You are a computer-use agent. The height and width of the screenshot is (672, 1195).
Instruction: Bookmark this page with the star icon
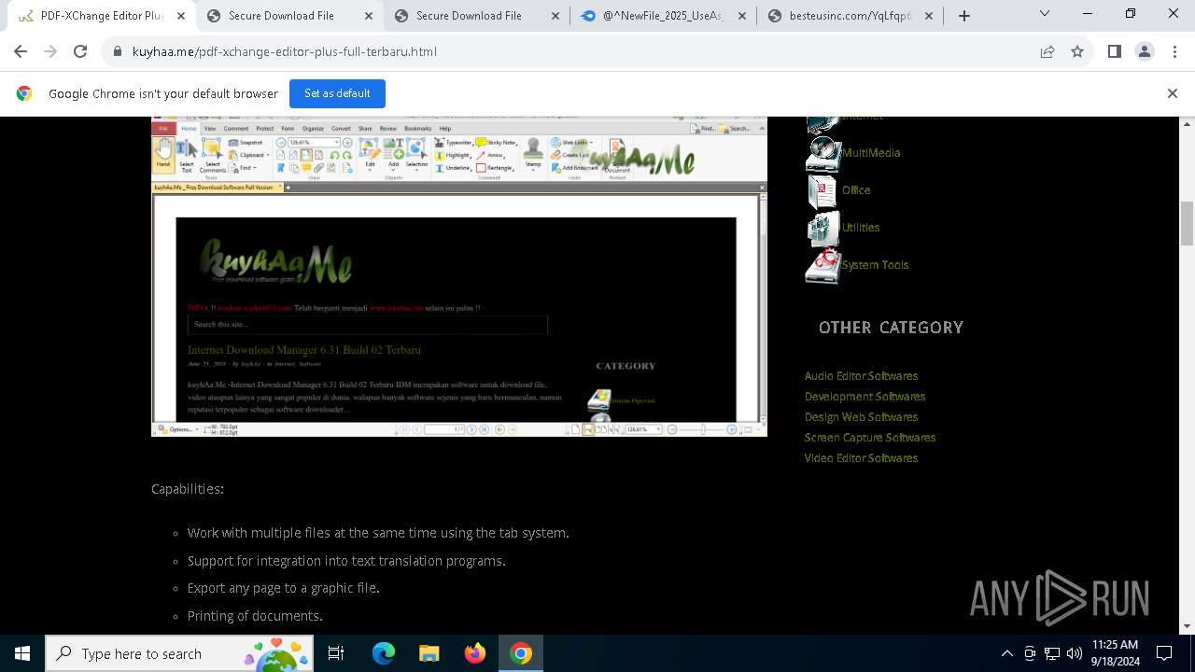pyautogui.click(x=1077, y=51)
